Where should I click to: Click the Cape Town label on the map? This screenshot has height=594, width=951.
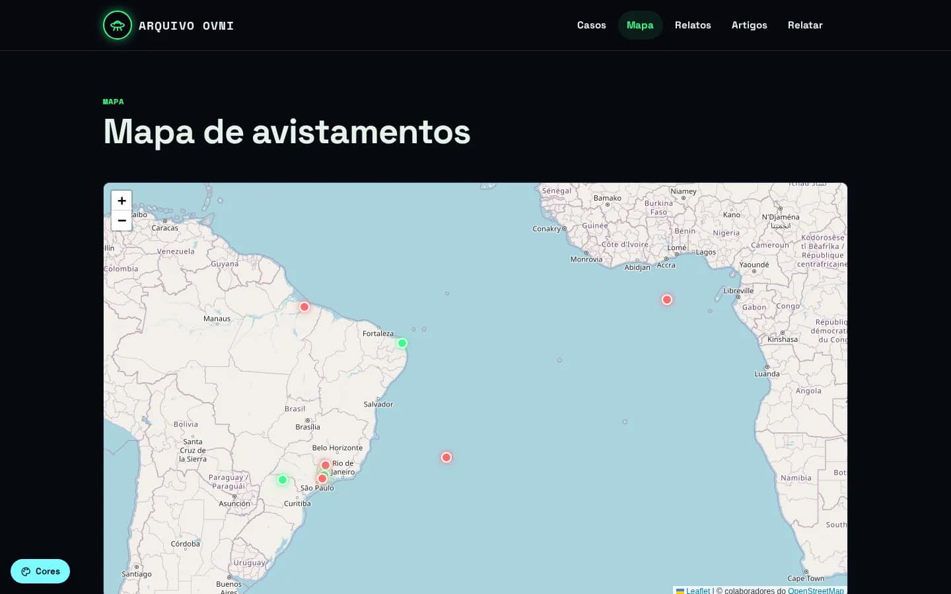pos(806,578)
